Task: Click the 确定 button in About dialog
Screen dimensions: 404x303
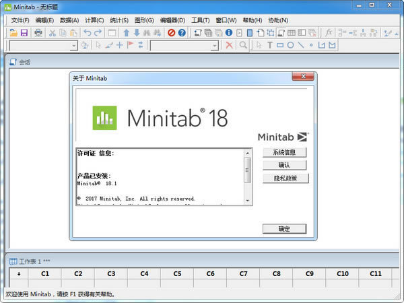Action: 284,229
